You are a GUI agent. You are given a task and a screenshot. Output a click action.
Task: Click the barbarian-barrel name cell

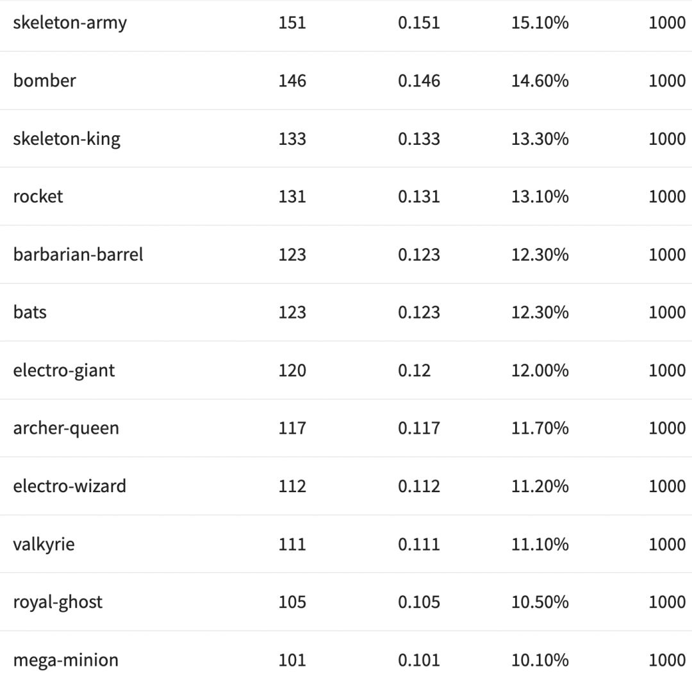pos(78,254)
